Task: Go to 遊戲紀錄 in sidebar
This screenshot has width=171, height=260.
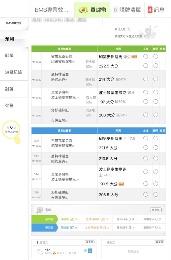Action: [x=14, y=72]
